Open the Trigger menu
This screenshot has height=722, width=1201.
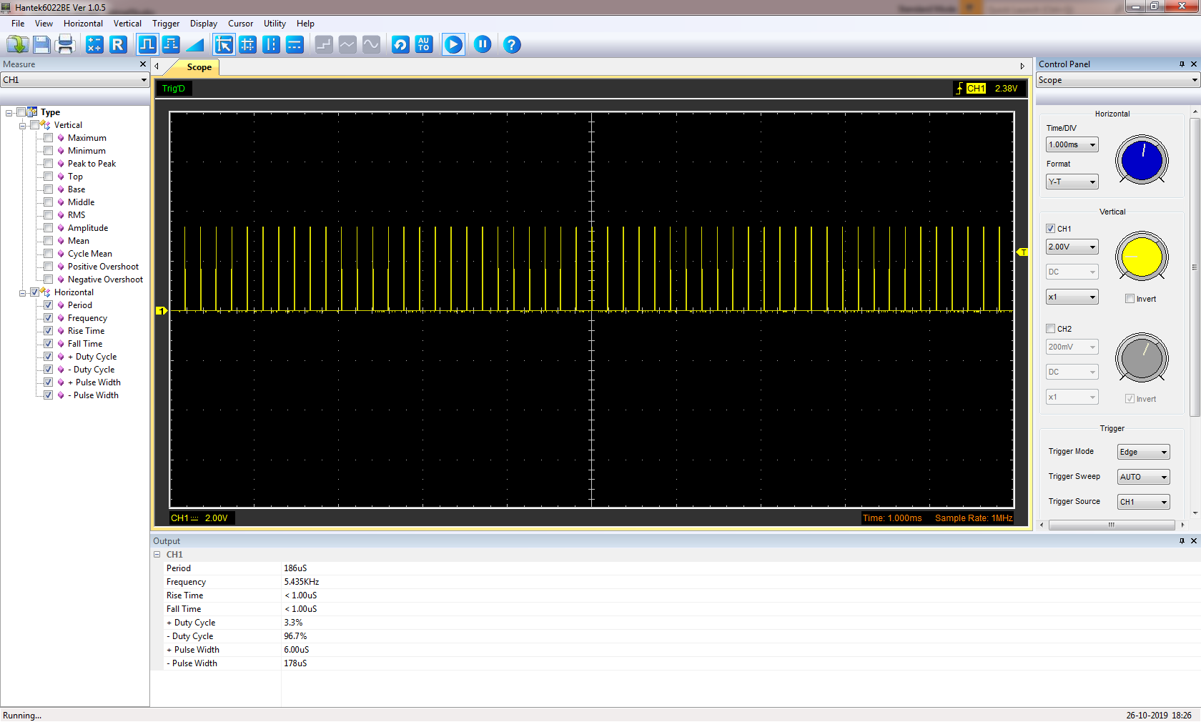[x=166, y=24]
